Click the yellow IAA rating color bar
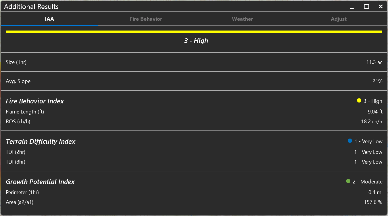 [194, 32]
